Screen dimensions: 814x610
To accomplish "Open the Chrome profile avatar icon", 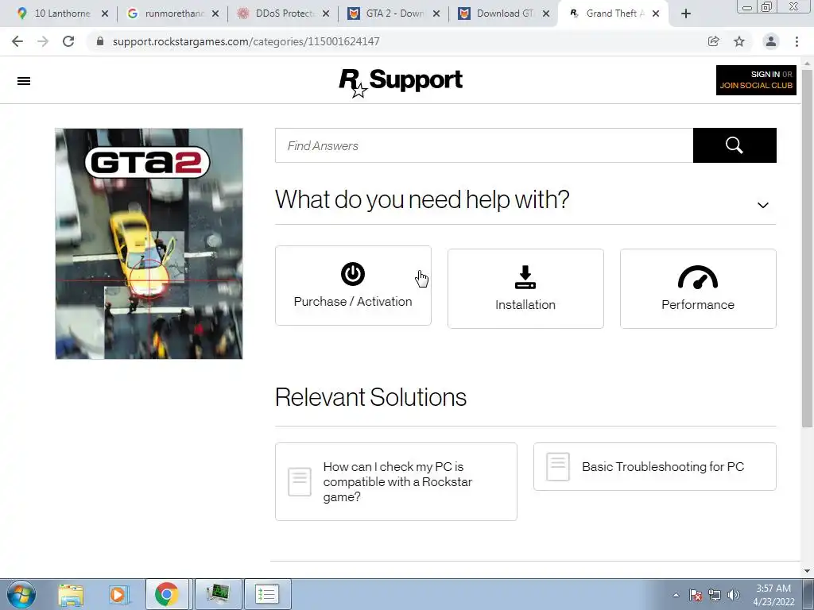I will tap(771, 41).
